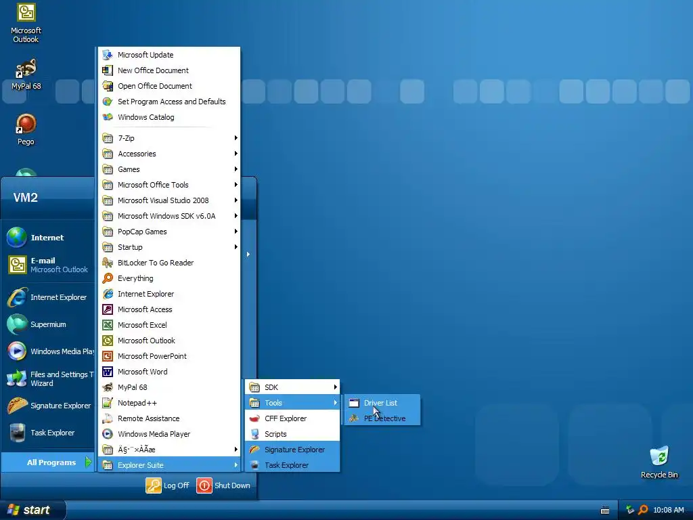Open Signature Explorer in Explorer Suite submenu
Screen dimensions: 693x520
(292, 450)
